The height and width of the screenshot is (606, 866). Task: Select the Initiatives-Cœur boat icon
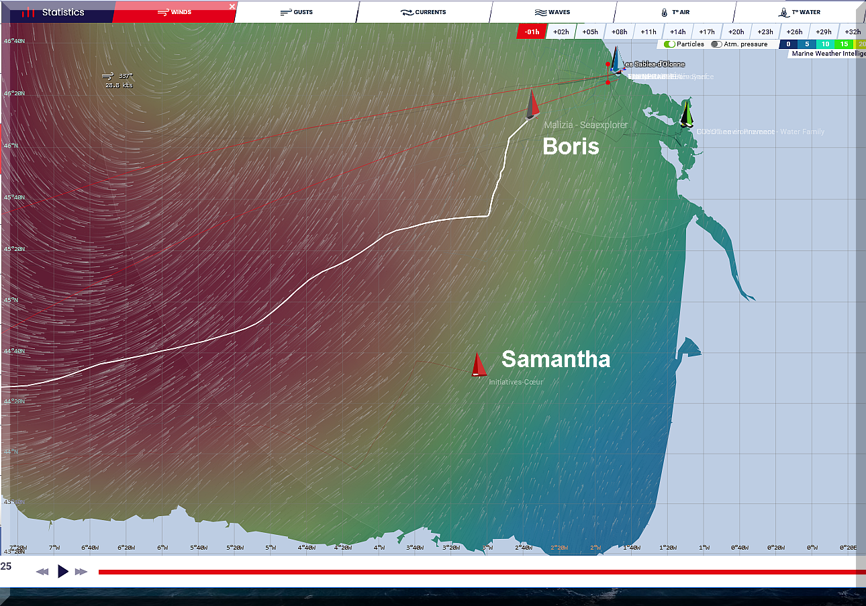(478, 364)
